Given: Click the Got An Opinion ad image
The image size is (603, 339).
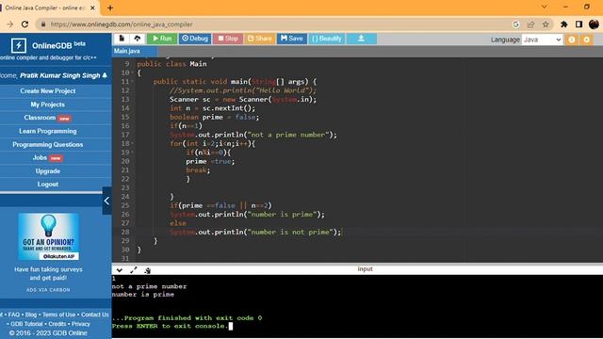Looking at the screenshot, I should pos(48,236).
